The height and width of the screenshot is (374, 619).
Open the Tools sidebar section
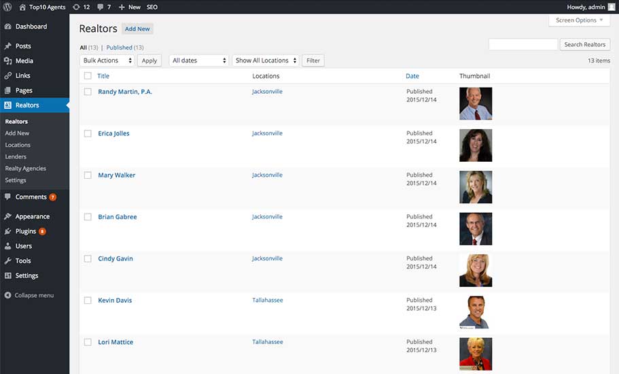point(23,260)
